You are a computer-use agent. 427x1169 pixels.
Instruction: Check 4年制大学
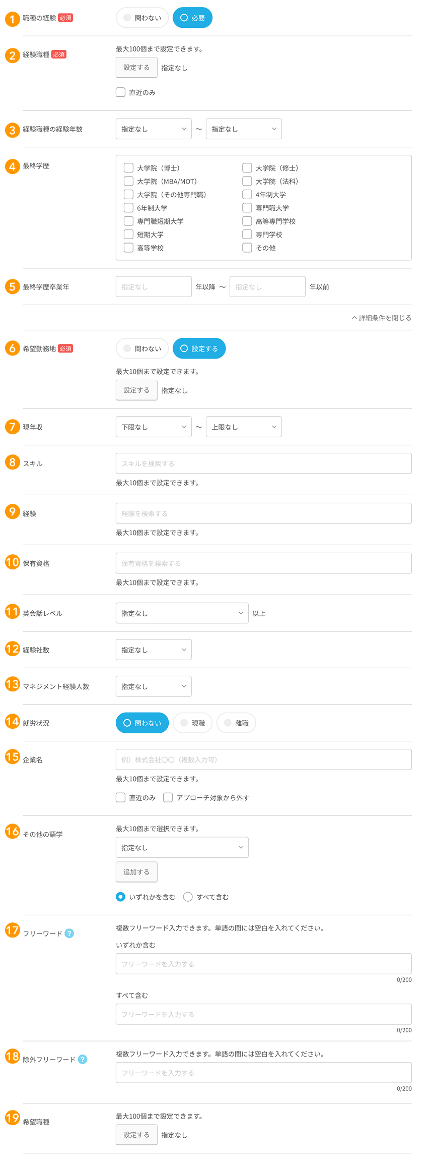(247, 195)
